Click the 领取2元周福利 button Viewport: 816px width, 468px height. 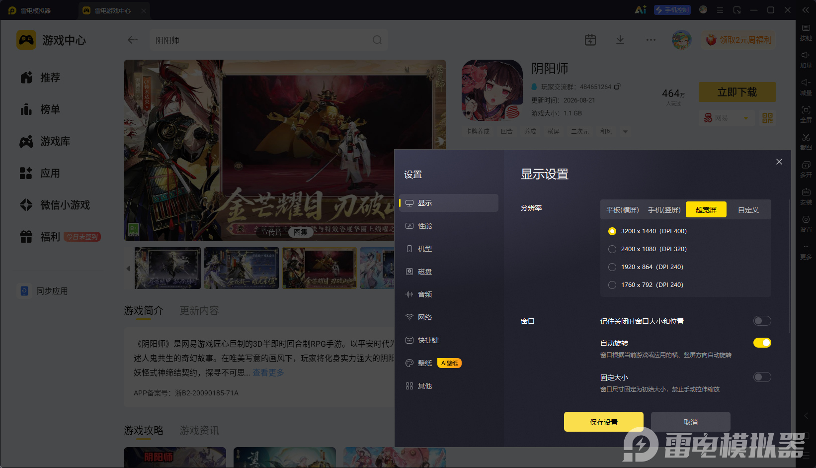(739, 40)
